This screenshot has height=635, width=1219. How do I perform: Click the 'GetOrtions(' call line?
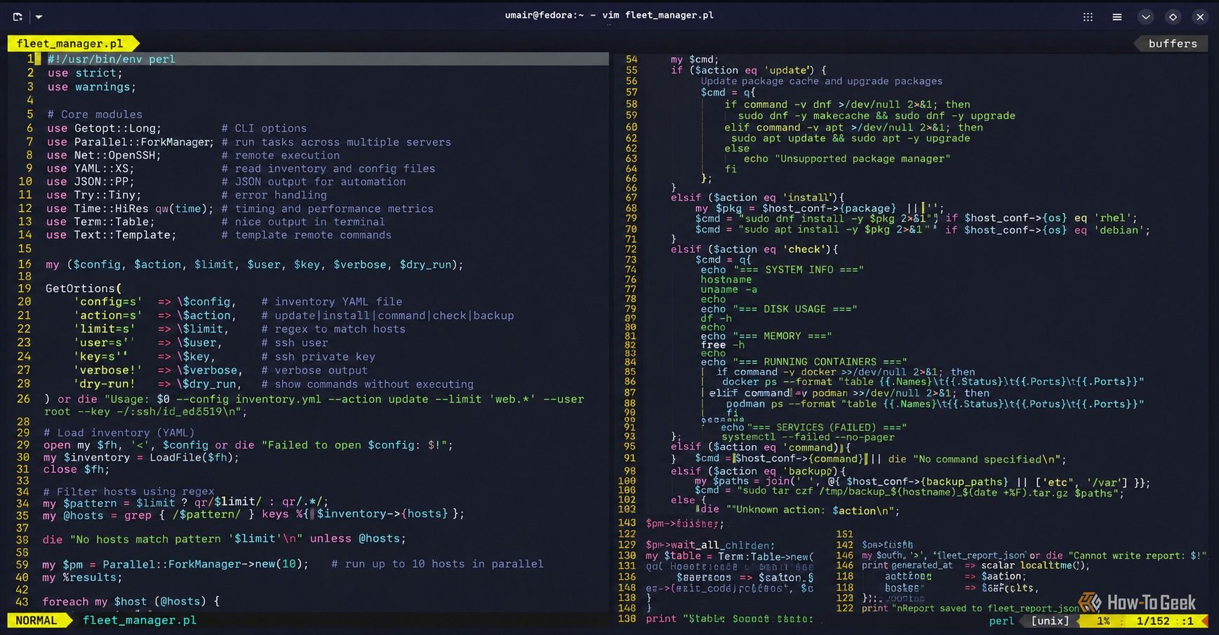(84, 288)
